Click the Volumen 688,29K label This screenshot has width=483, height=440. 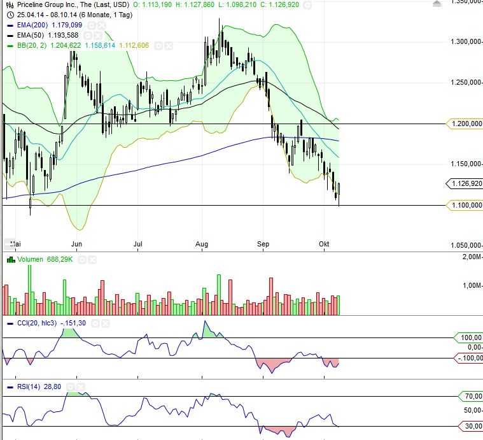(x=45, y=259)
